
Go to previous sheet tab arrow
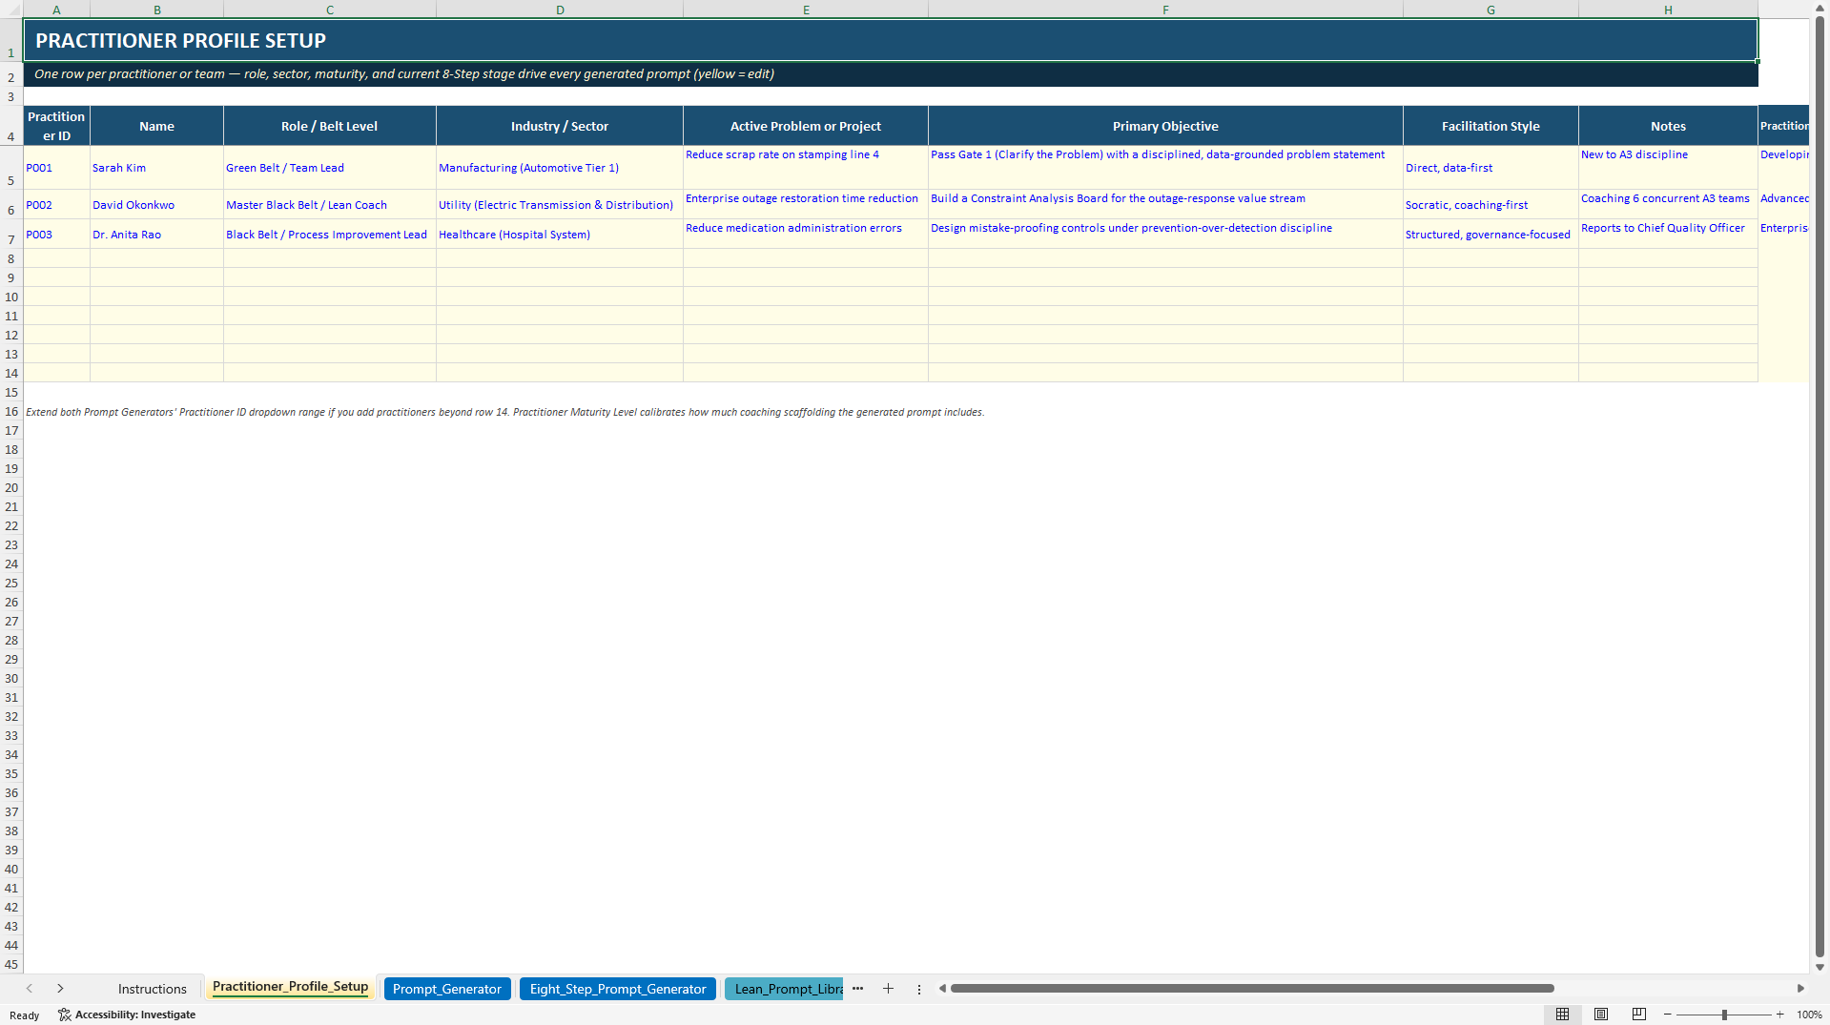pos(30,989)
